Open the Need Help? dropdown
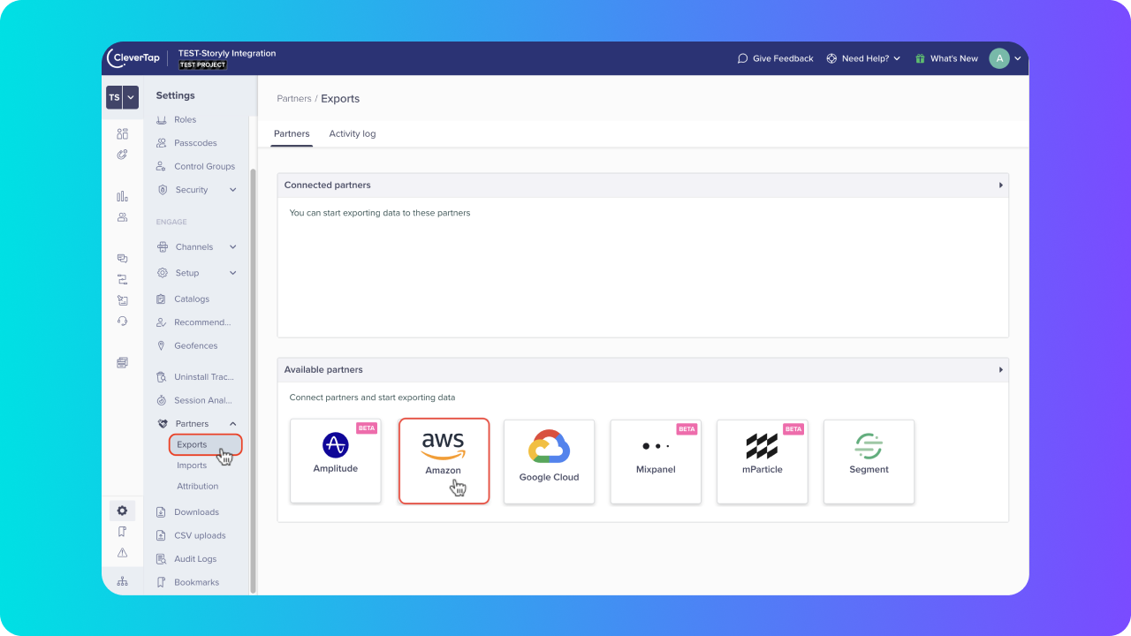Image resolution: width=1131 pixels, height=636 pixels. (x=863, y=58)
